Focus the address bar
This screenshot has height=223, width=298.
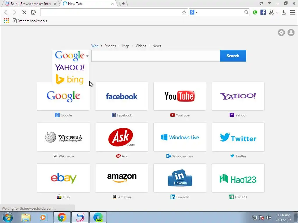[x=111, y=12]
